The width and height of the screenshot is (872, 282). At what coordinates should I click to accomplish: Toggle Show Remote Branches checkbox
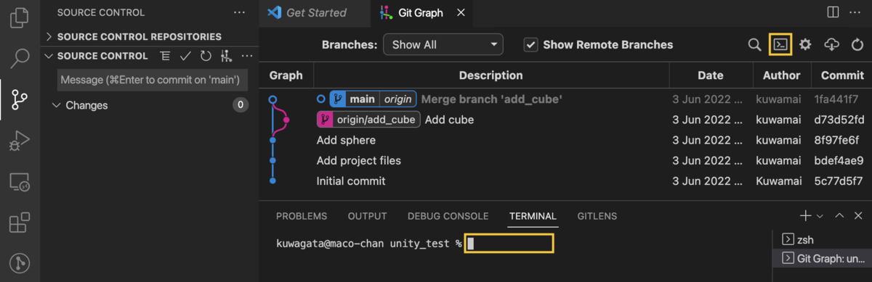click(x=530, y=44)
